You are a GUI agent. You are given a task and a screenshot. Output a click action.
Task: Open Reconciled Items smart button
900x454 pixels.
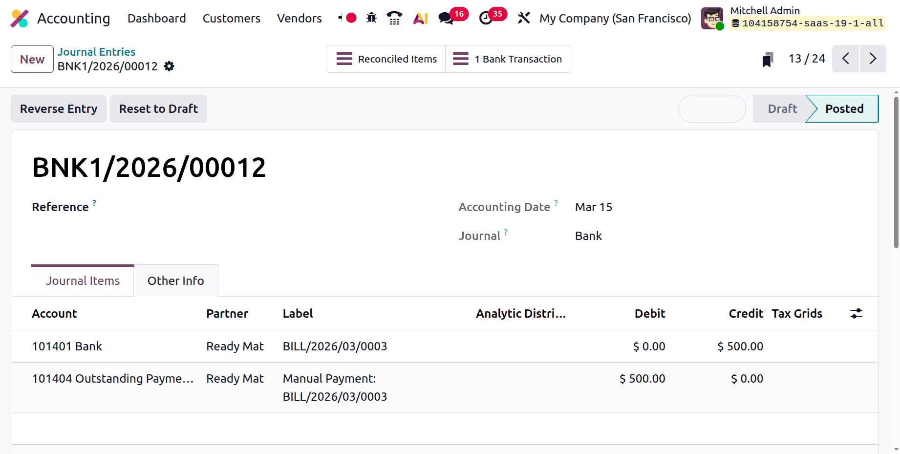[x=386, y=59]
